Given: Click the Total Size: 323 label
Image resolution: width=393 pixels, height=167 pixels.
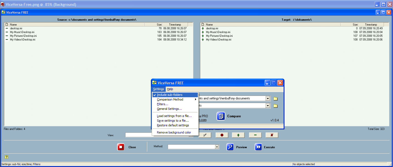Looking at the screenshot, I should pos(376,129).
